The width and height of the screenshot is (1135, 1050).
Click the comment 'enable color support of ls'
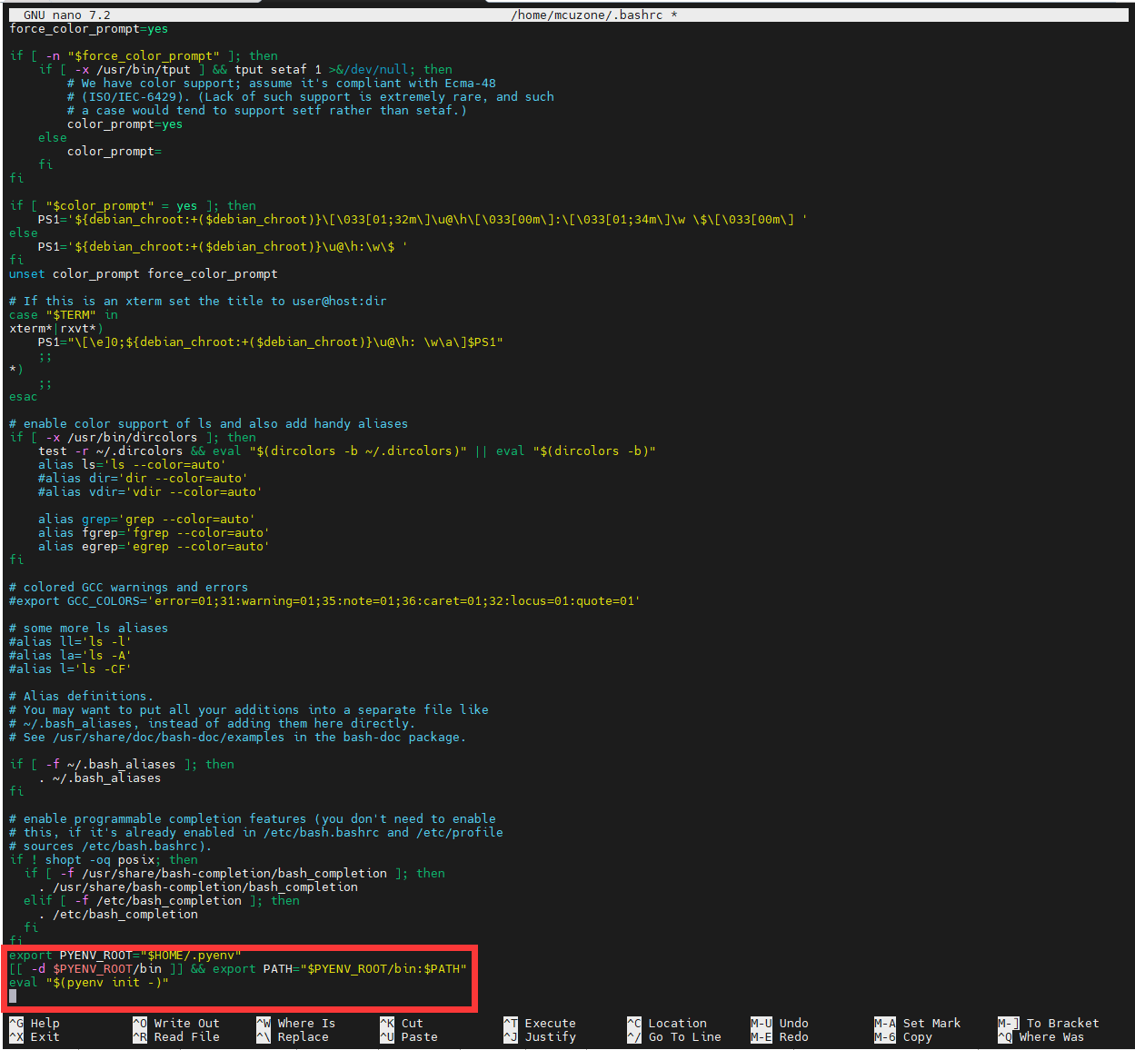point(209,423)
